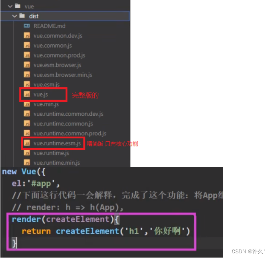Open vue.runtime.esm.js file

pos(57,143)
